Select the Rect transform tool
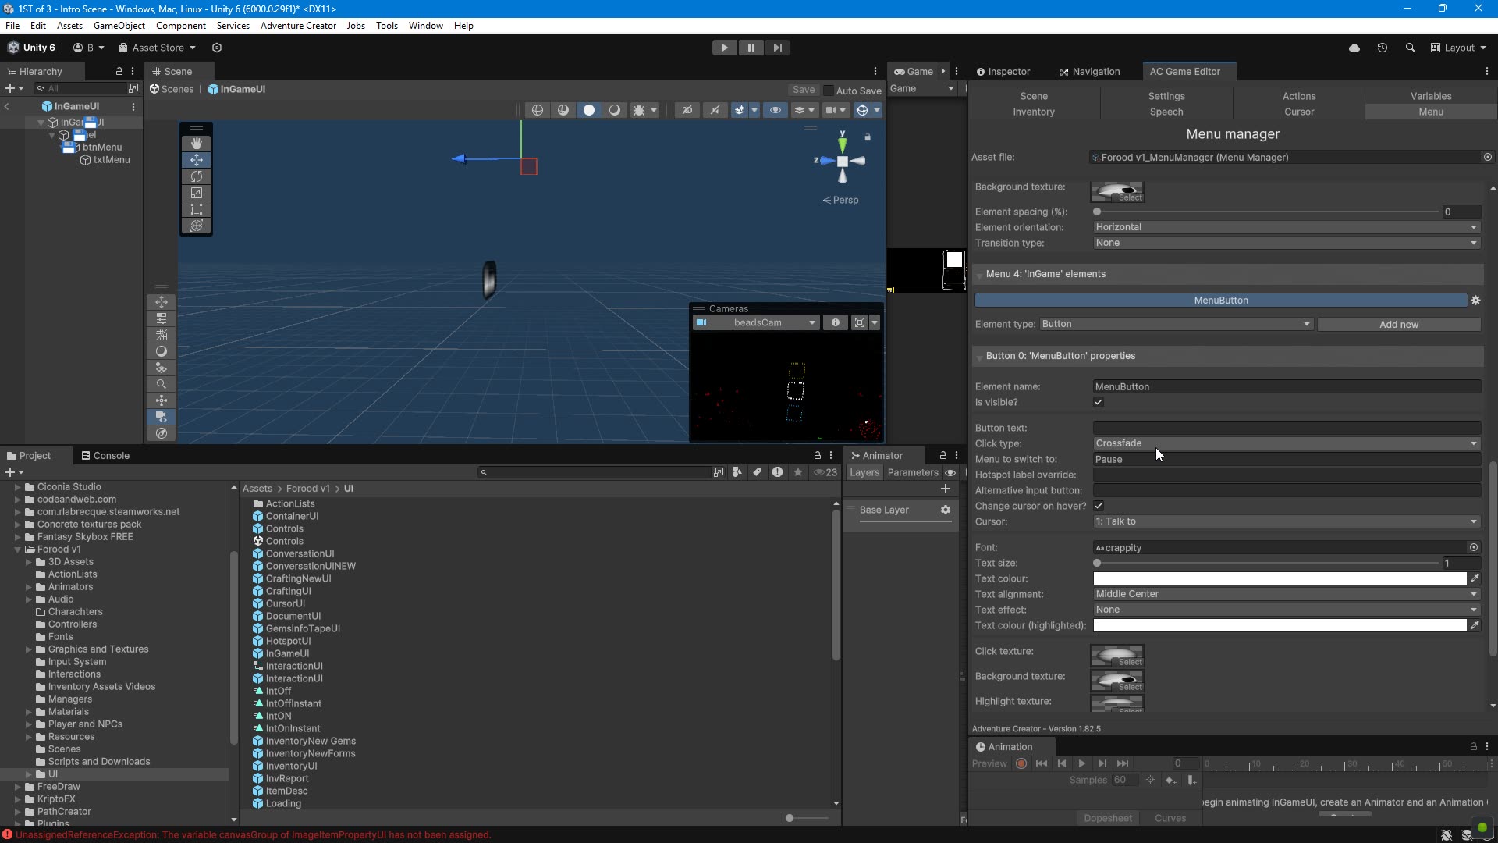This screenshot has height=843, width=1498. click(197, 209)
